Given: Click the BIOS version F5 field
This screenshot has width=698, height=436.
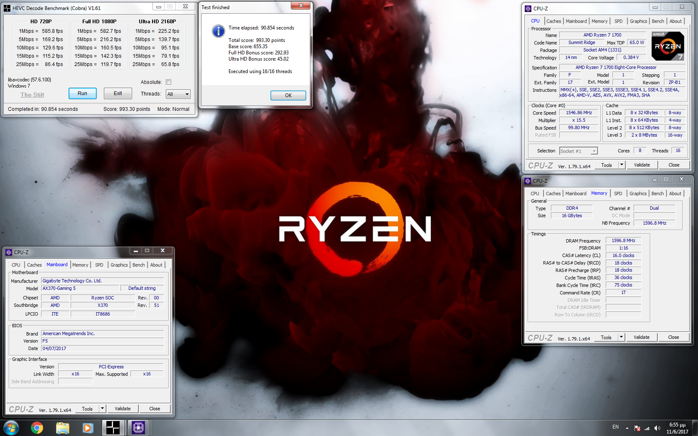Looking at the screenshot, I should pos(102,341).
